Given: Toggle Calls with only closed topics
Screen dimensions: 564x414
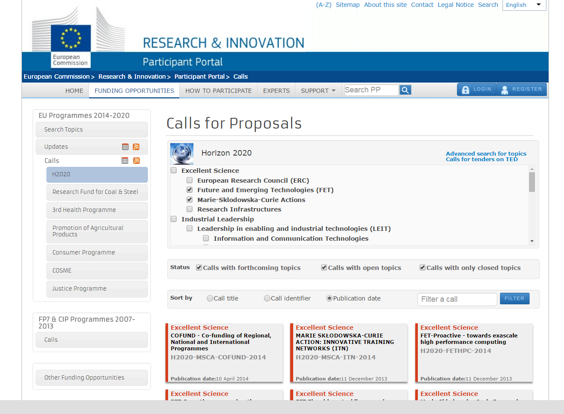Looking at the screenshot, I should (x=423, y=267).
